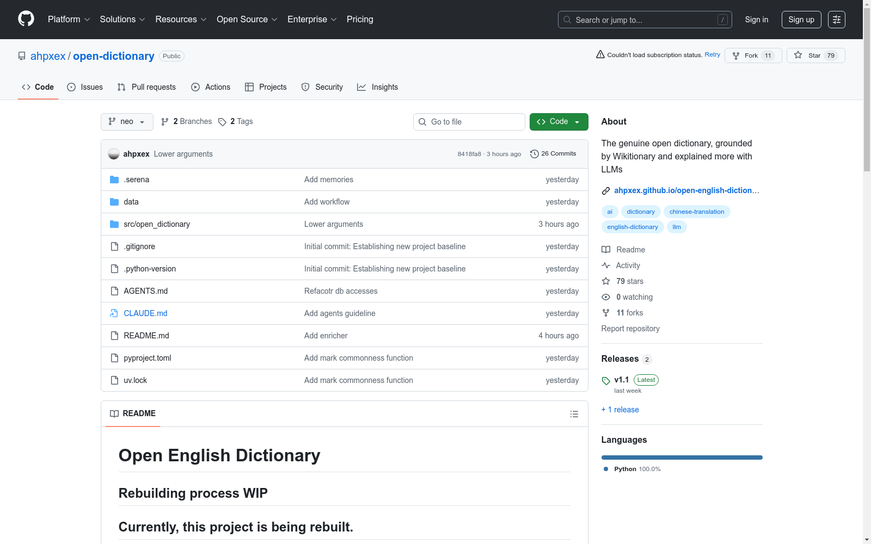Jump to the Readme section link
The width and height of the screenshot is (871, 544).
click(x=624, y=250)
